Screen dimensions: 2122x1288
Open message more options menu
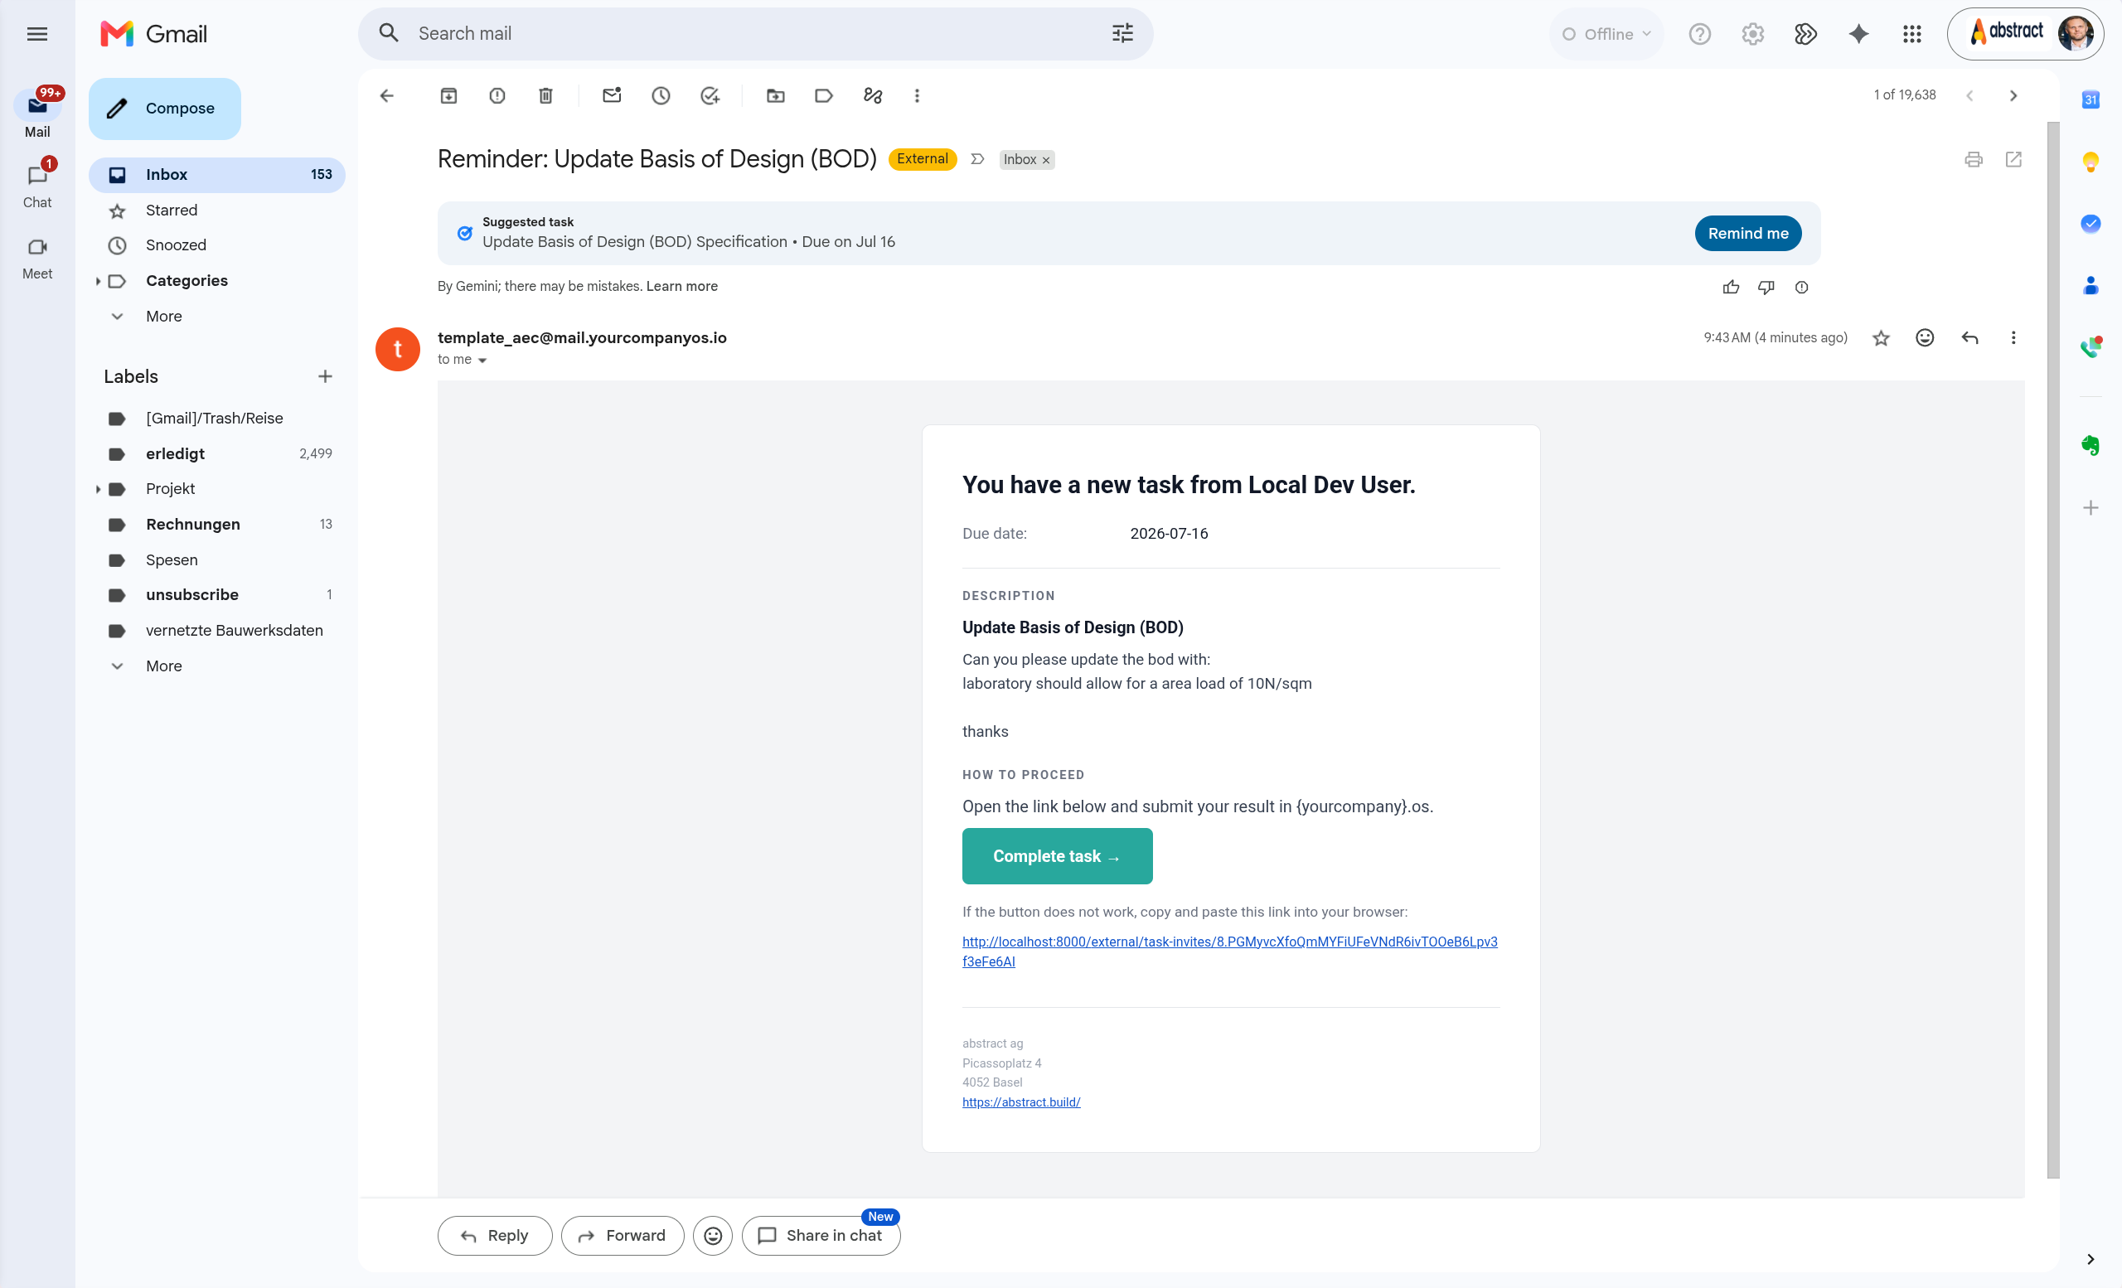click(2013, 337)
